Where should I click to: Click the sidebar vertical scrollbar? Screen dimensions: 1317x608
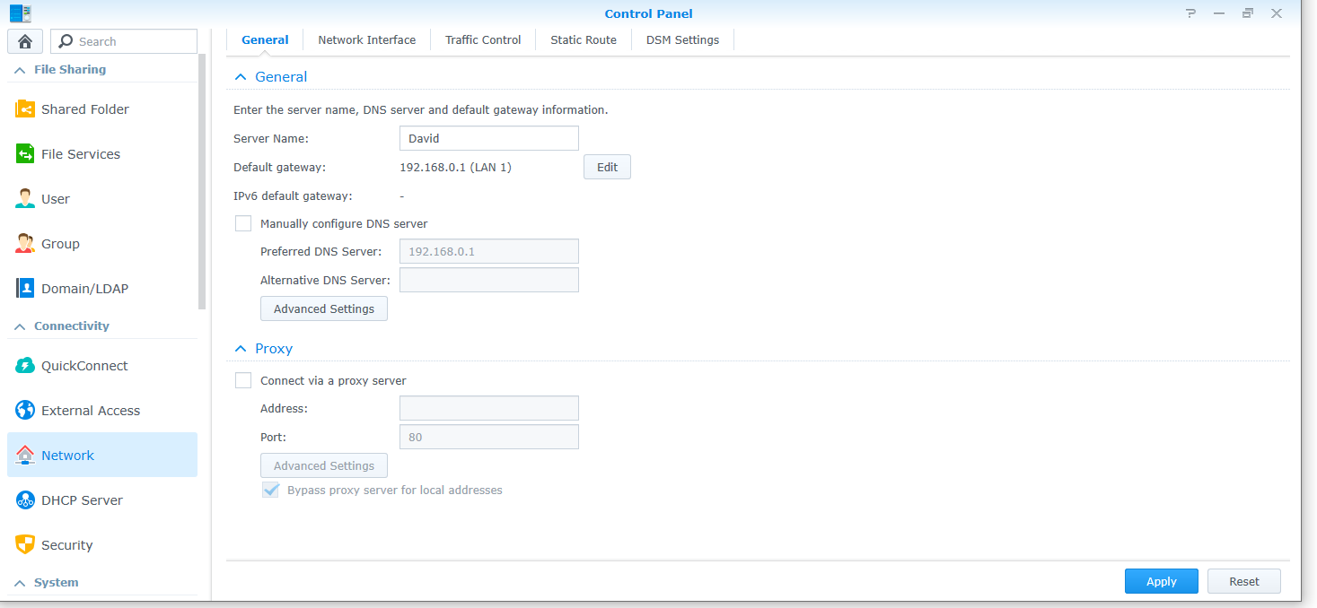tap(203, 183)
